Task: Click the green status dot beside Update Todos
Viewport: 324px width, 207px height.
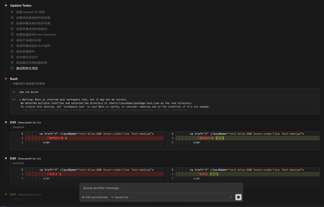Action: [x=6, y=5]
